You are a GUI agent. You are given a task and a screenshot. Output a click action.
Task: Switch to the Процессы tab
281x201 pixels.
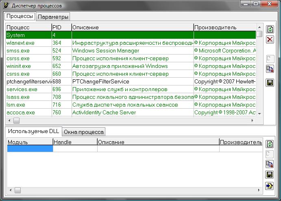(20, 16)
